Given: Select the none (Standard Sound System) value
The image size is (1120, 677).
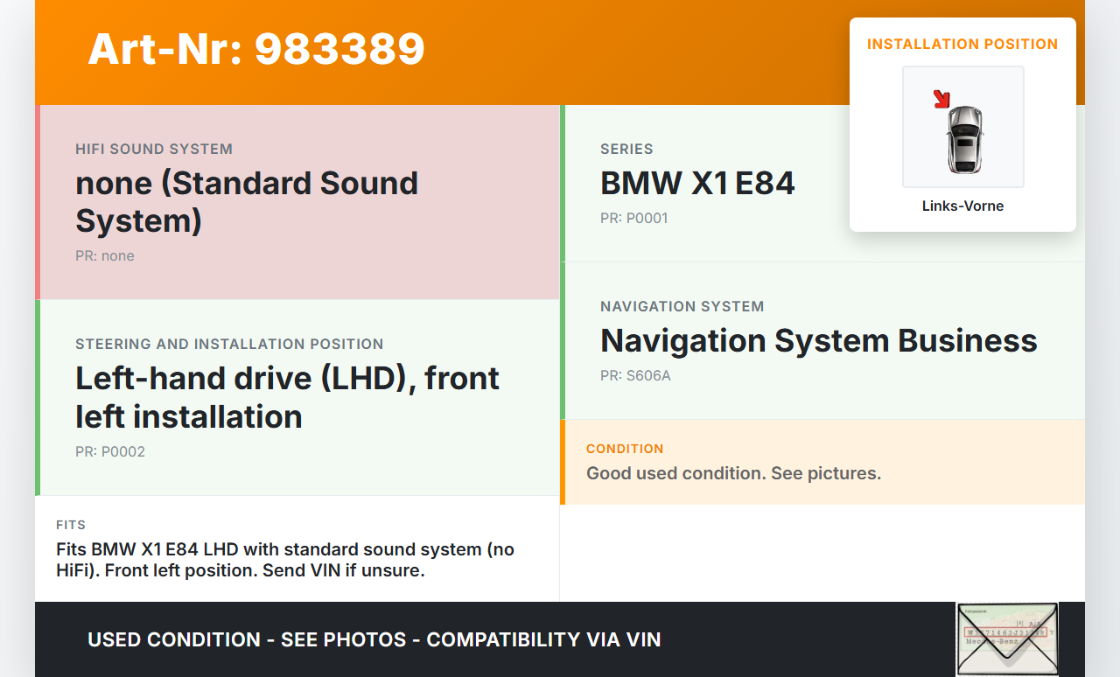Looking at the screenshot, I should coord(247,202).
